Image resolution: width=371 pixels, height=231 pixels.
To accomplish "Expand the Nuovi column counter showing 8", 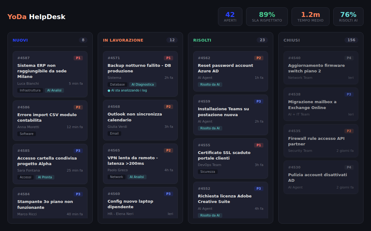I will 83,40.
